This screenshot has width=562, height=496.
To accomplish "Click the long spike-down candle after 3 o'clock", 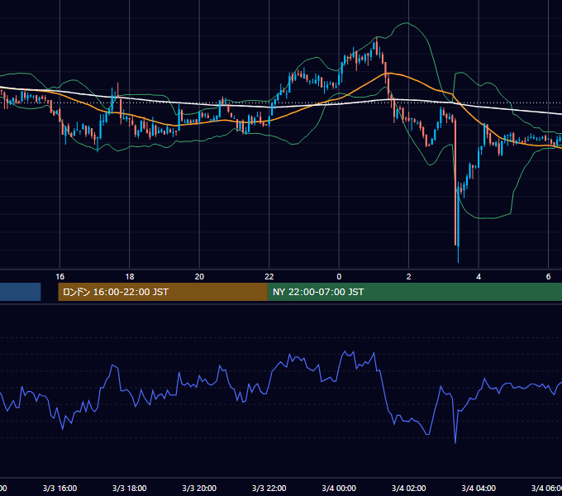I will click(455, 183).
